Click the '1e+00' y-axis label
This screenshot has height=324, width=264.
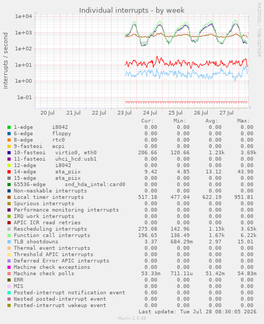tap(23, 81)
